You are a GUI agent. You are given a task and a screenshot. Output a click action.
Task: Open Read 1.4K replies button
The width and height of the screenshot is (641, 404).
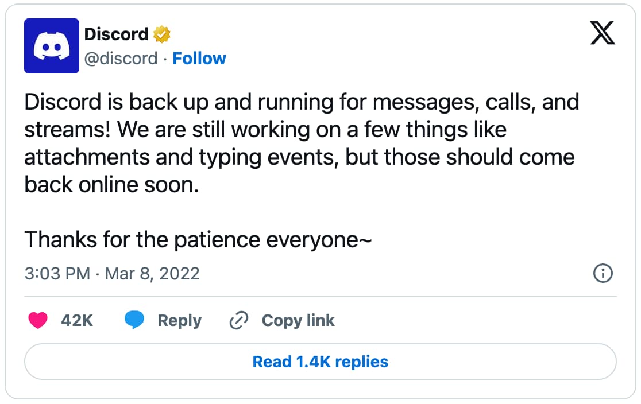(x=320, y=362)
